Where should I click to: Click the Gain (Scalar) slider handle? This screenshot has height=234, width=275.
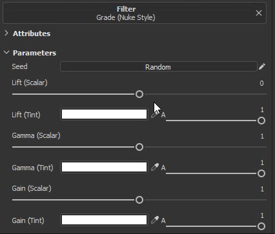click(x=139, y=200)
